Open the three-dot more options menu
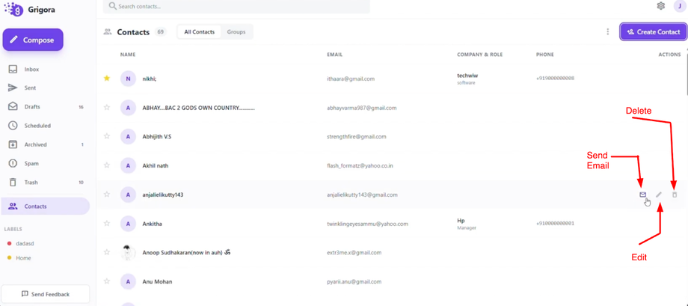The image size is (688, 306). [608, 31]
